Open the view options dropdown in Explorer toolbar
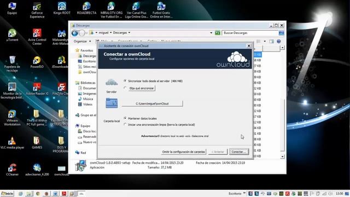 [265, 42]
